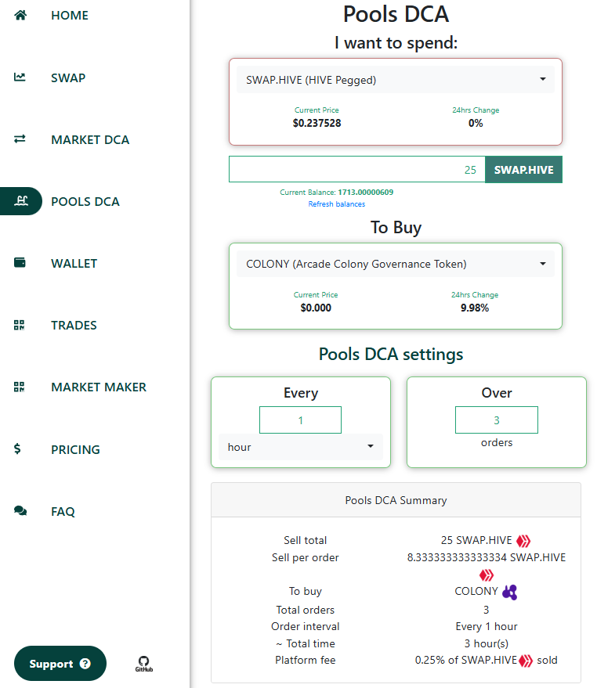Click the SWAP.HIVE amount unit button

tap(523, 169)
